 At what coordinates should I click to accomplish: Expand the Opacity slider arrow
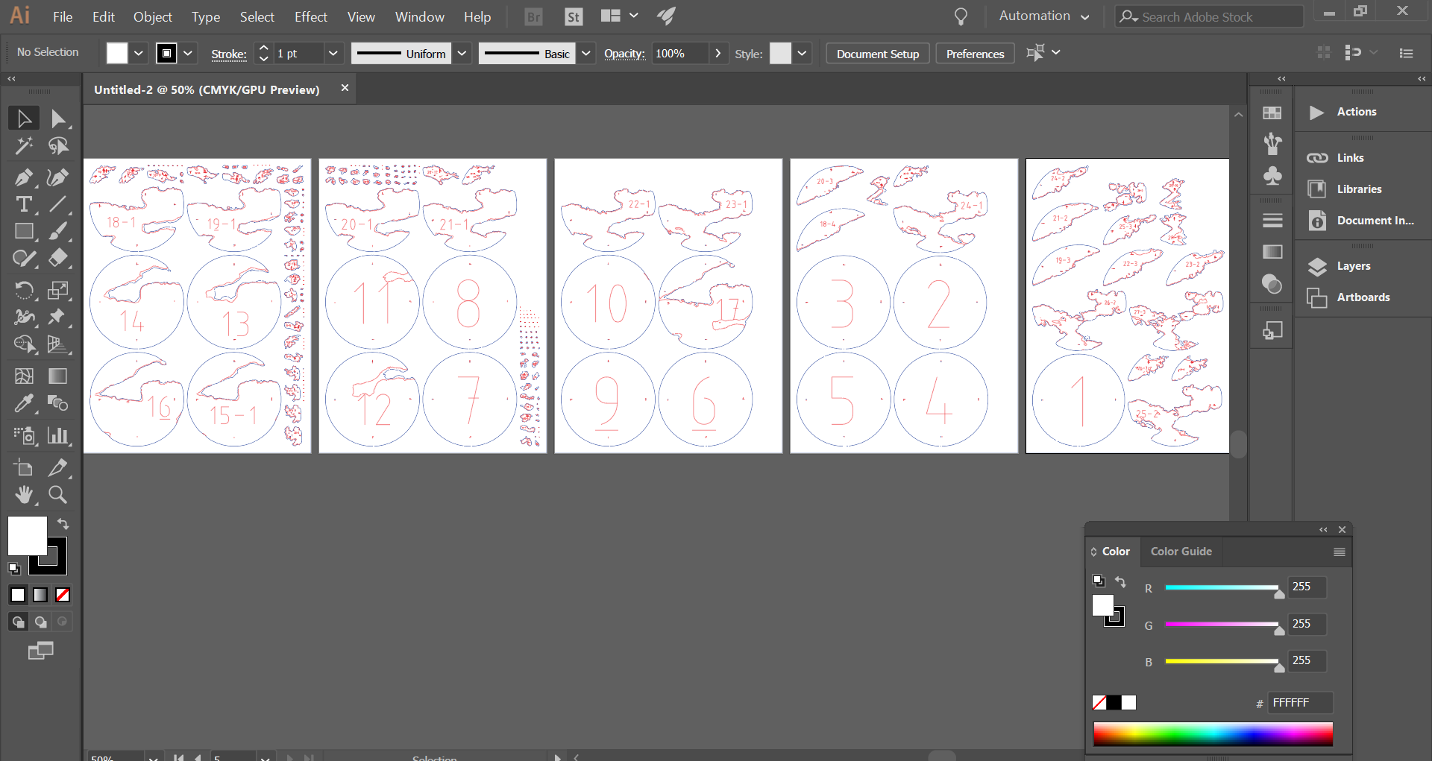click(x=717, y=53)
